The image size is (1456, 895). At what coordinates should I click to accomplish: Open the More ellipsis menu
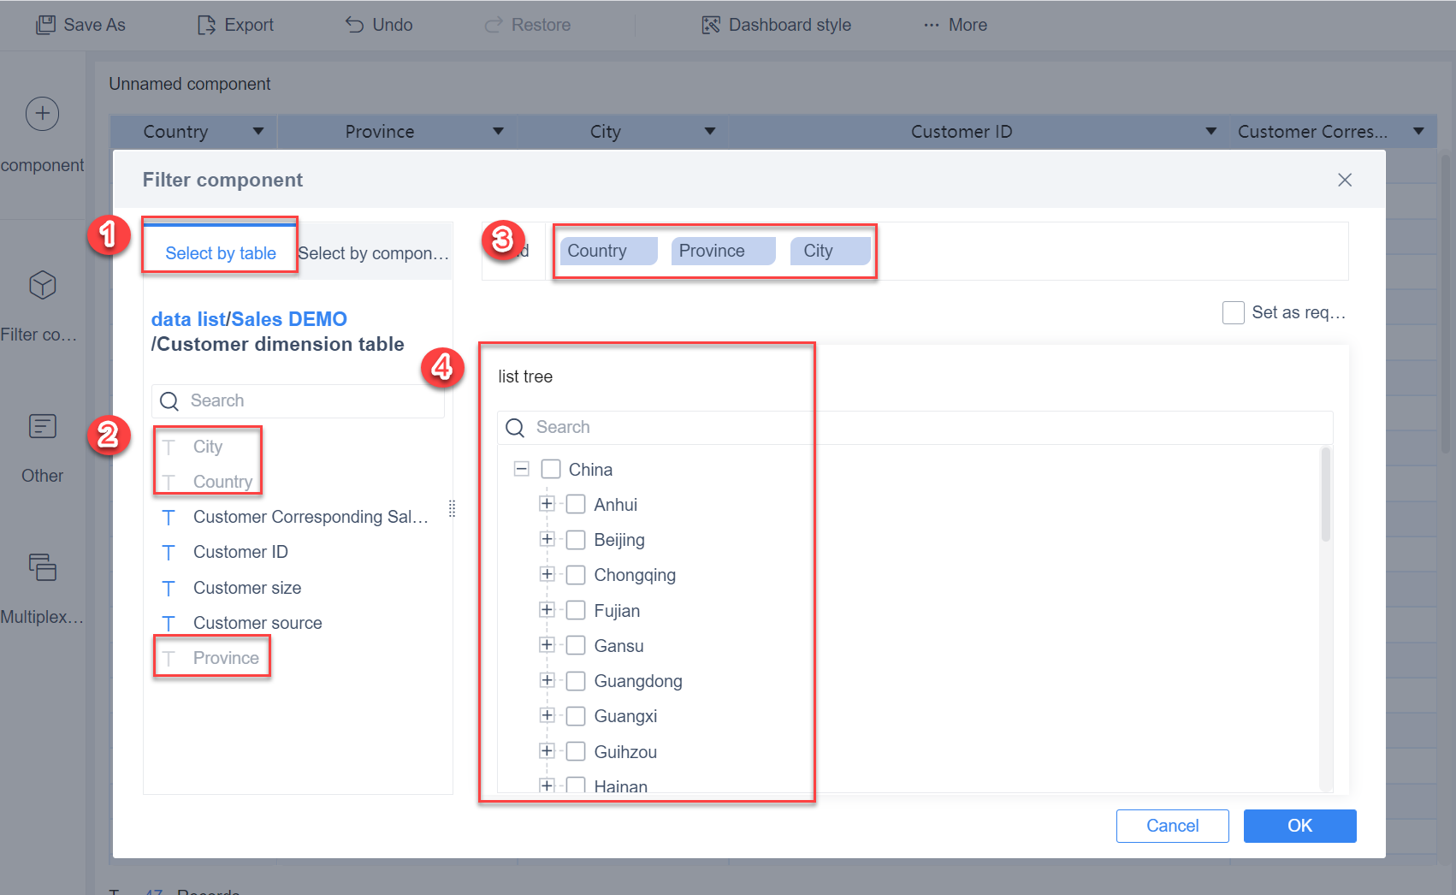[932, 25]
